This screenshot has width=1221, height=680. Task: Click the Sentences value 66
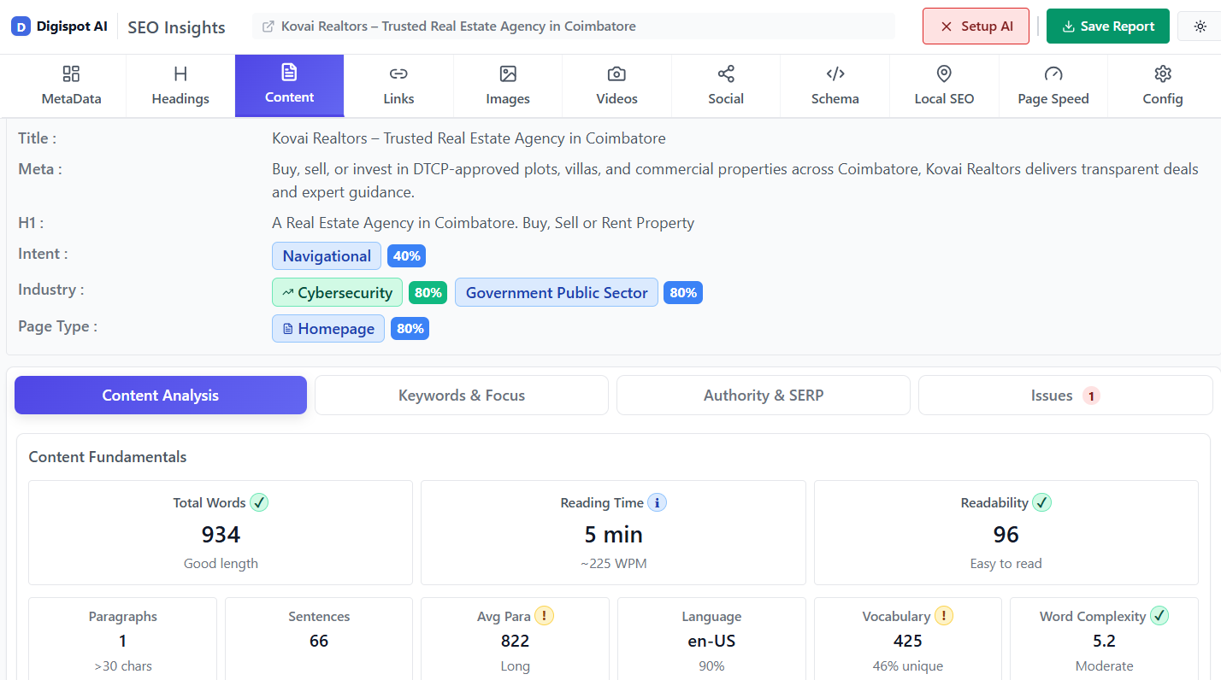(x=319, y=641)
